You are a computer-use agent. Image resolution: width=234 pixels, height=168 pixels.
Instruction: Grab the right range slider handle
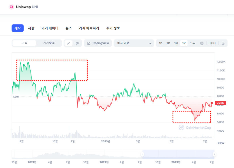tap(214, 154)
